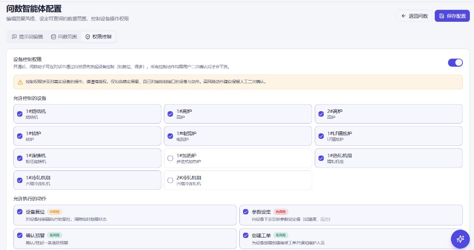Click the back arrow icon in 返回问数

coord(404,16)
